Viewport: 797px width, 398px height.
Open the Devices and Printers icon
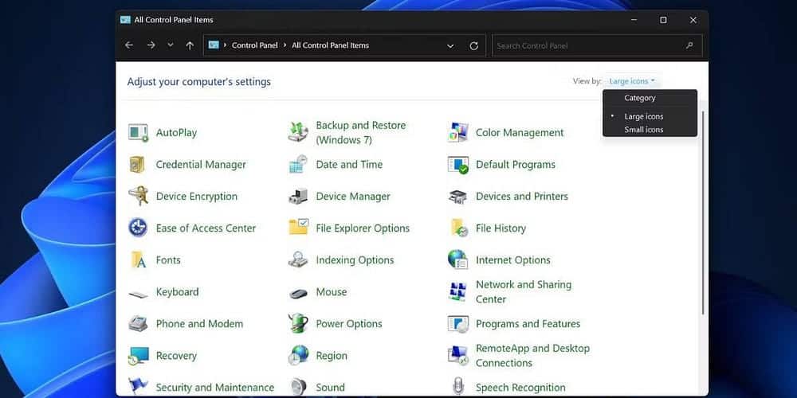(x=458, y=197)
